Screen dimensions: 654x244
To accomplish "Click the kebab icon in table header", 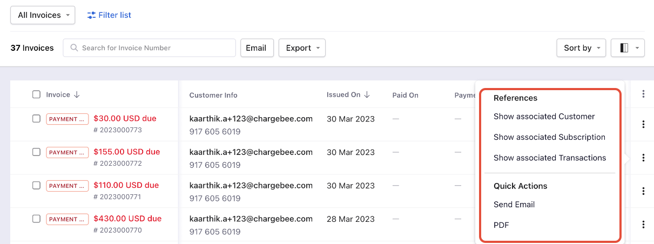I will (x=643, y=94).
